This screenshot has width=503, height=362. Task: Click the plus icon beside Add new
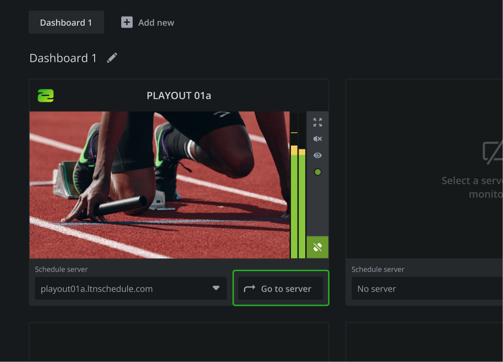(127, 22)
